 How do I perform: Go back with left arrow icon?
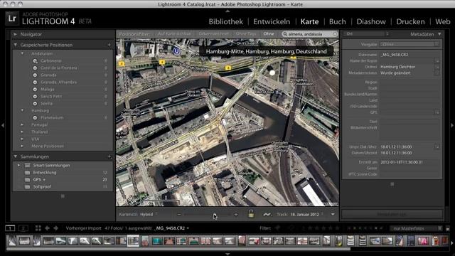click(47, 228)
